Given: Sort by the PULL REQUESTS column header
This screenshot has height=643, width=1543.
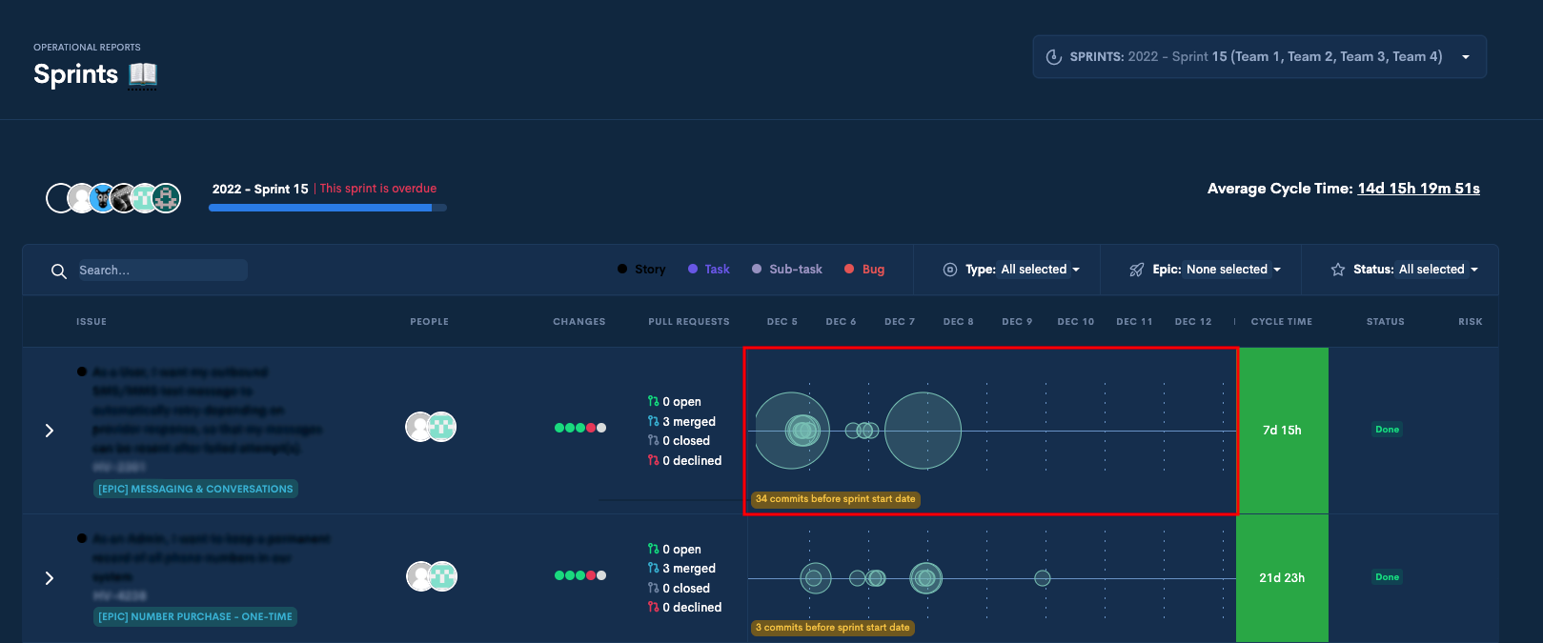Looking at the screenshot, I should [689, 322].
